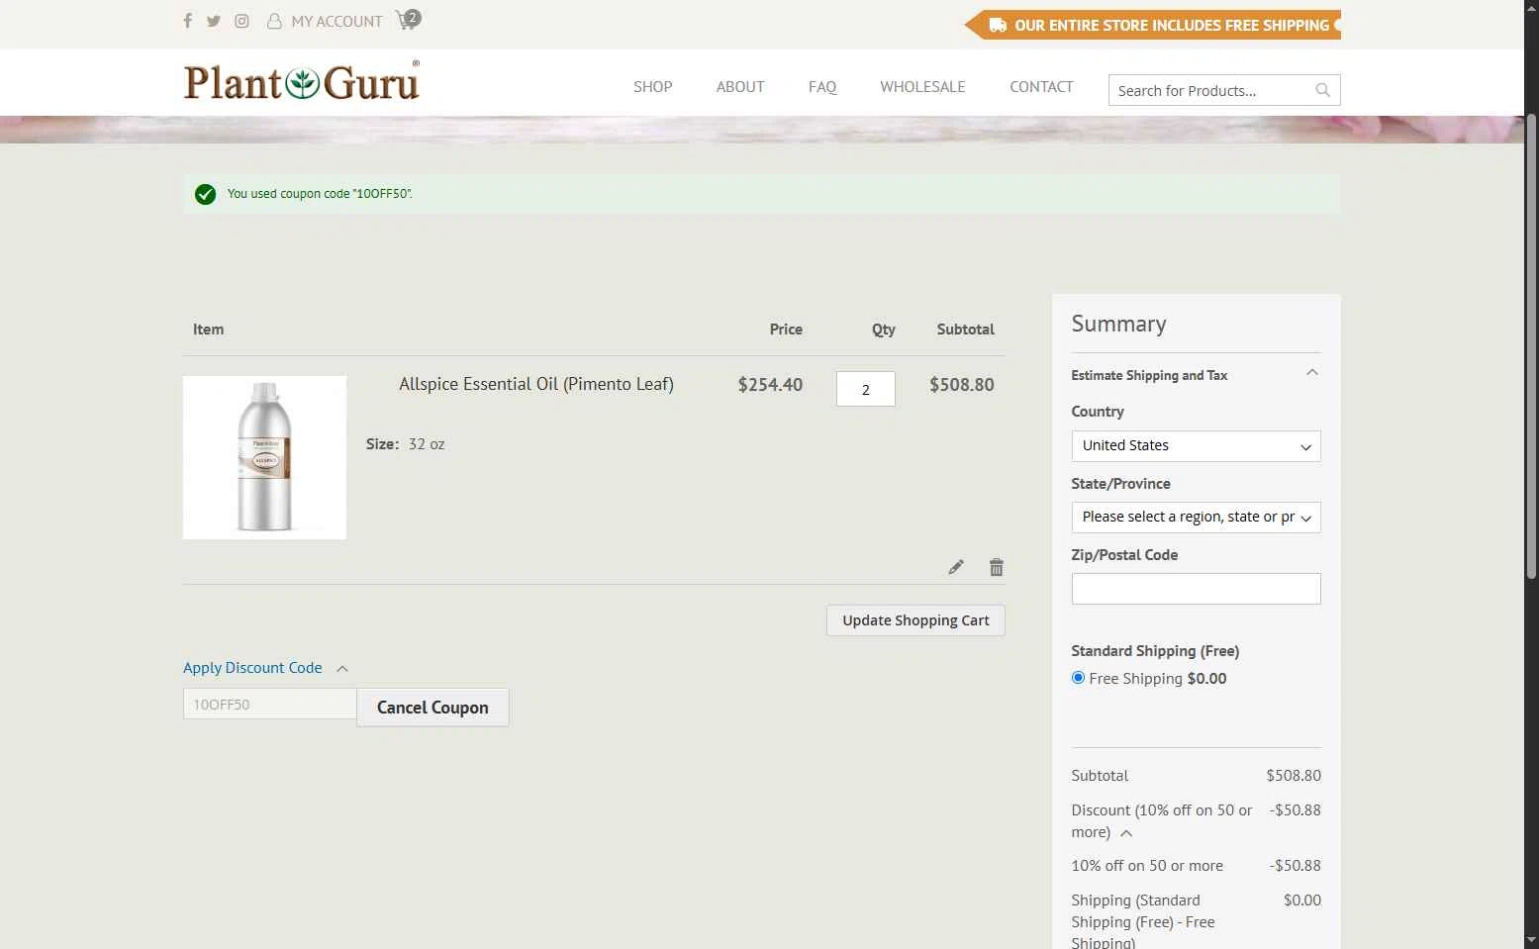The width and height of the screenshot is (1539, 949).
Task: Click the Allspice Essential Oil product thumbnail
Action: click(264, 457)
